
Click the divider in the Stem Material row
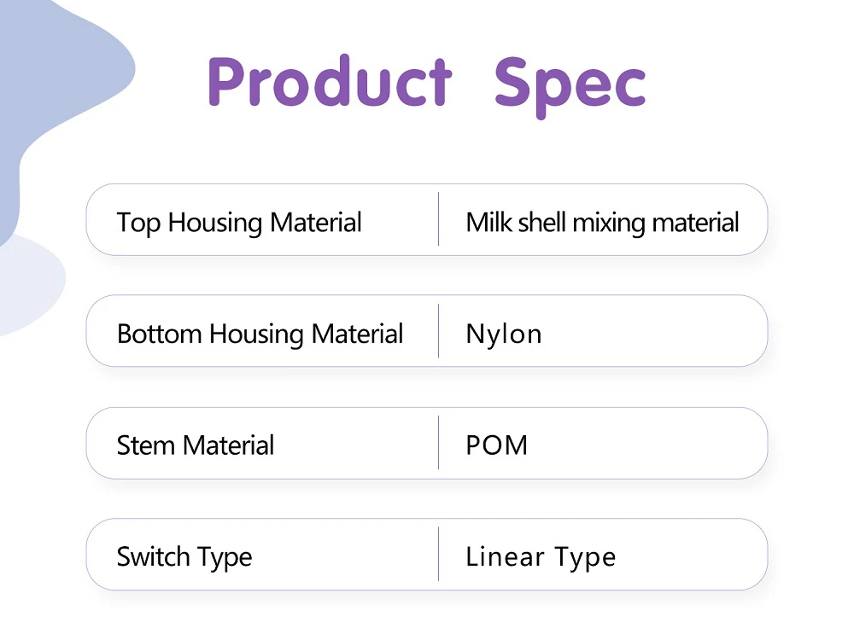pos(439,443)
